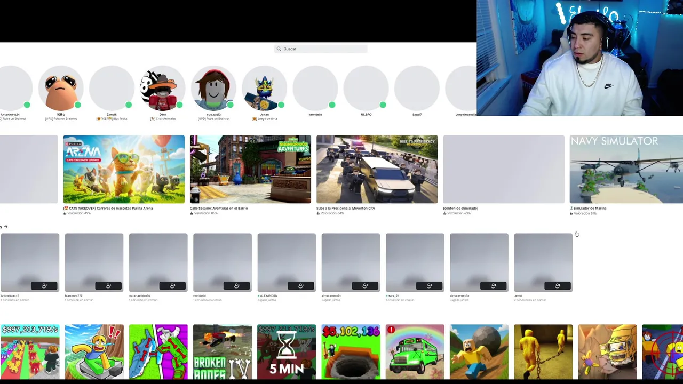Open Johan's friend avatar

pos(264,88)
